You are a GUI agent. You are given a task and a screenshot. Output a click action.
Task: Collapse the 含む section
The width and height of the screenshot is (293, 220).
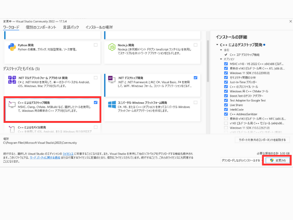(x=221, y=50)
